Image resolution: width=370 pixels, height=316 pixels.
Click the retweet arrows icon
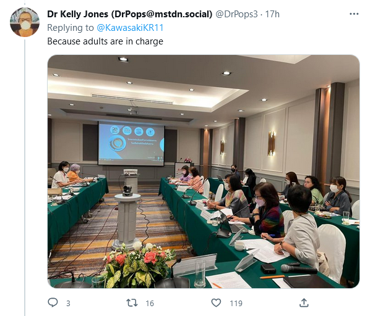point(132,303)
